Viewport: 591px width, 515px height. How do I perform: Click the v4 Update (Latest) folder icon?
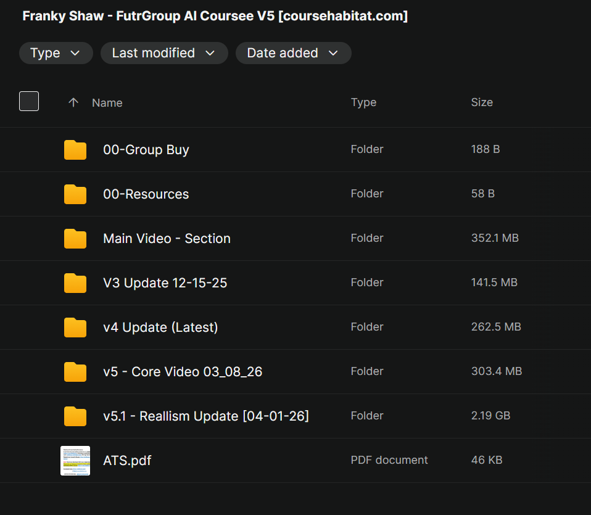pos(75,328)
